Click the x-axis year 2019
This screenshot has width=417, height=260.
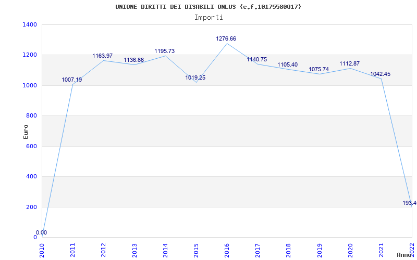coord(320,251)
